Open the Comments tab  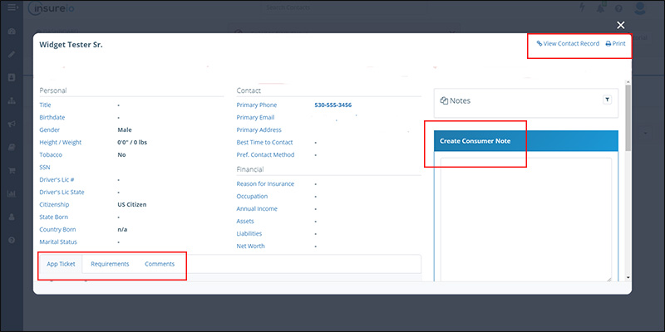tap(160, 264)
